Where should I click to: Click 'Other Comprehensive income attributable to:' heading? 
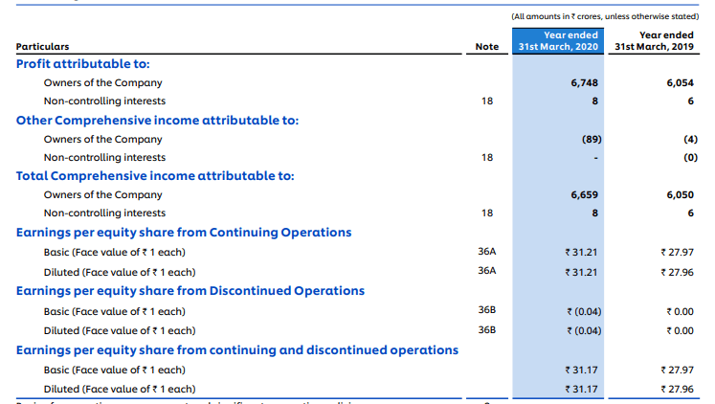[x=157, y=121]
